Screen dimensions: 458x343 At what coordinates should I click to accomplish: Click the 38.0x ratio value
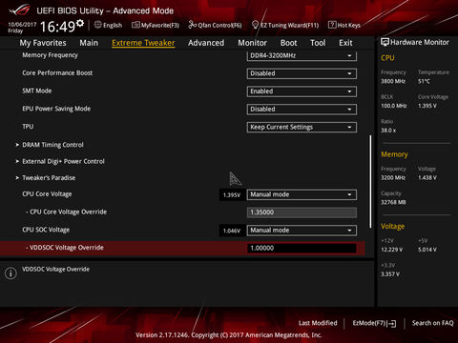tap(388, 131)
